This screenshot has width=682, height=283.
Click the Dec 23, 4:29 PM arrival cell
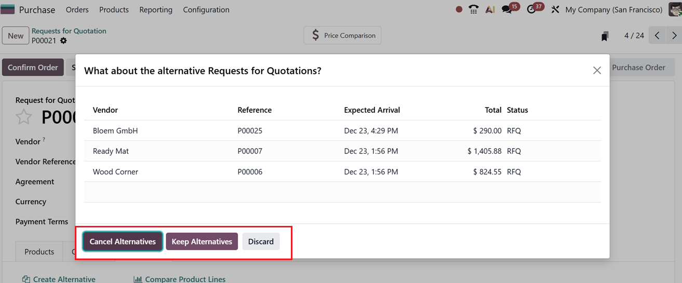pyautogui.click(x=371, y=131)
